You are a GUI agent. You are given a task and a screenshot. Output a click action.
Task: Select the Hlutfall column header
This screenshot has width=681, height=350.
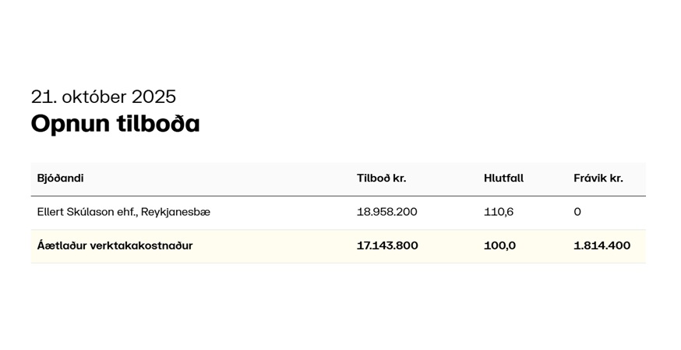pyautogui.click(x=503, y=179)
